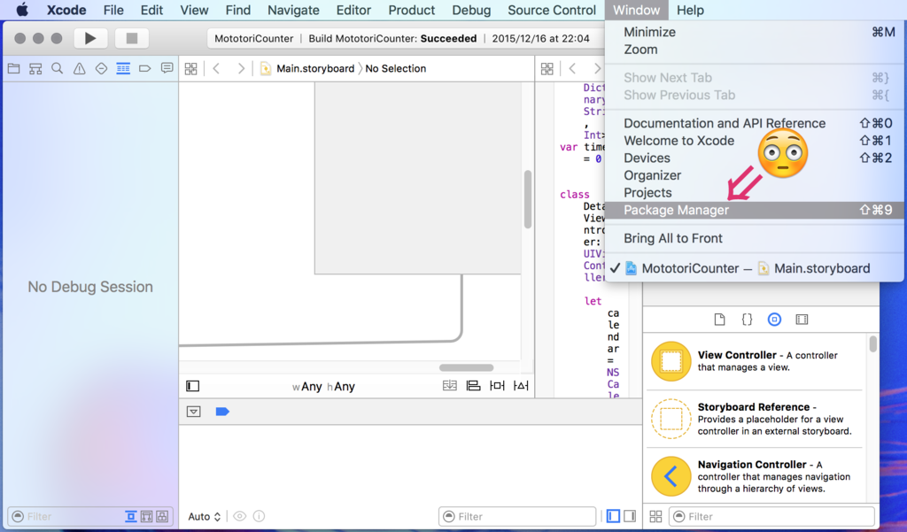Open the Organizer window
Viewport: 907px width, 532px height.
[755, 175]
